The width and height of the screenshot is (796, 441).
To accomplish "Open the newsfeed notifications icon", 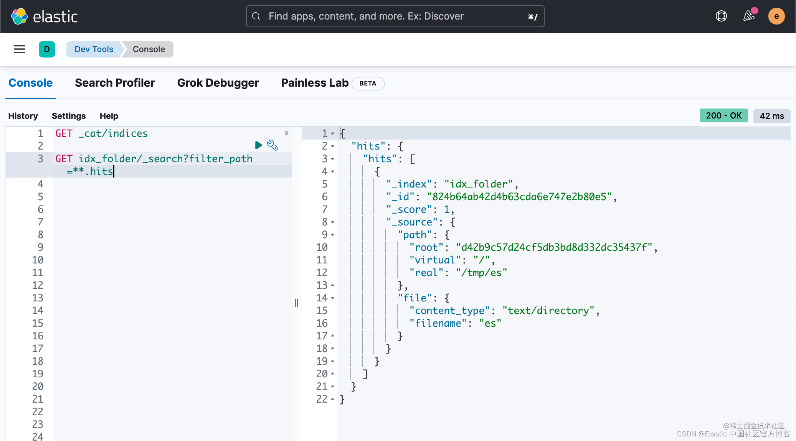I will pyautogui.click(x=749, y=16).
